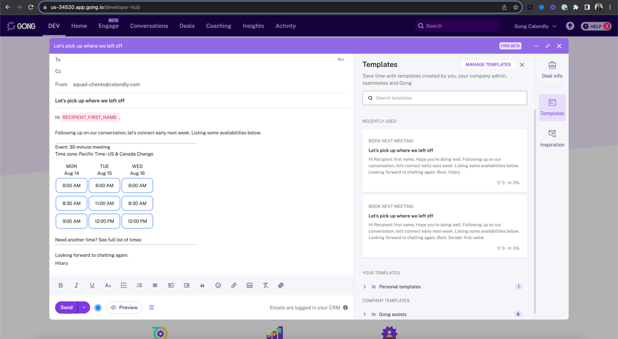Viewport: 618px width, 339px height.
Task: Expand the Personal templates folder
Action: [365, 287]
